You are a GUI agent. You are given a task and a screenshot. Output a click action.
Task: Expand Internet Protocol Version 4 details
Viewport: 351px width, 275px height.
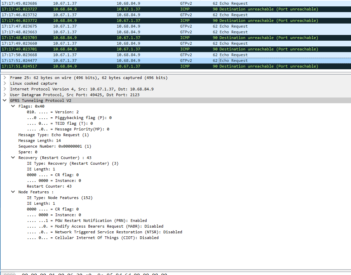4,89
